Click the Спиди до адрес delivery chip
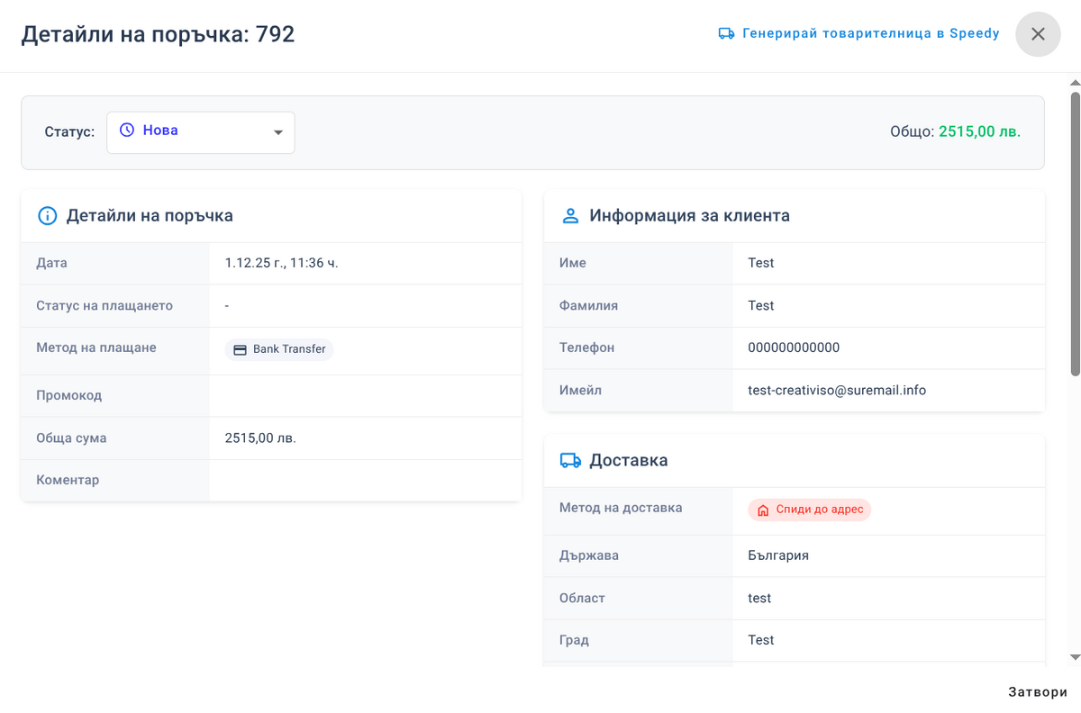The height and width of the screenshot is (713, 1081). click(810, 510)
